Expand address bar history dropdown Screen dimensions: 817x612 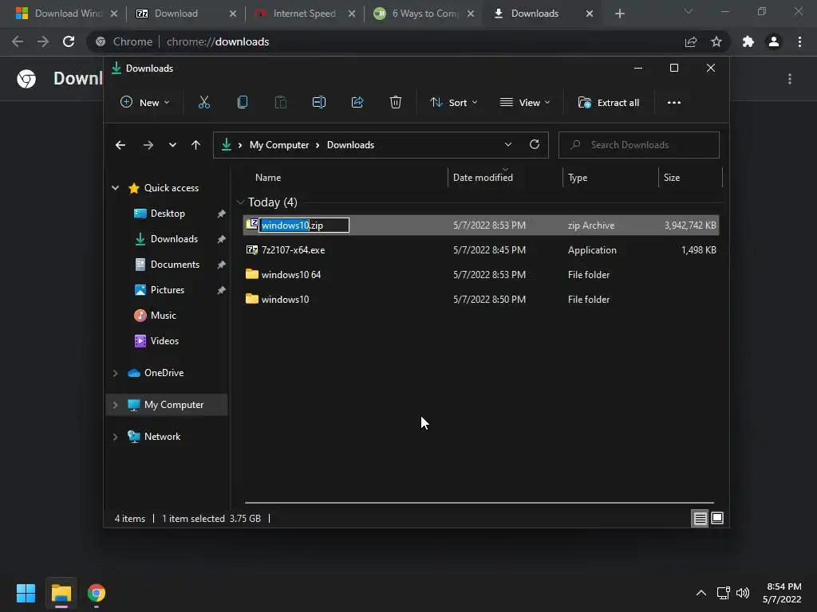[x=508, y=145]
